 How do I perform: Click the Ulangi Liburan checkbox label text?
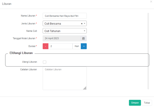coord(30,62)
